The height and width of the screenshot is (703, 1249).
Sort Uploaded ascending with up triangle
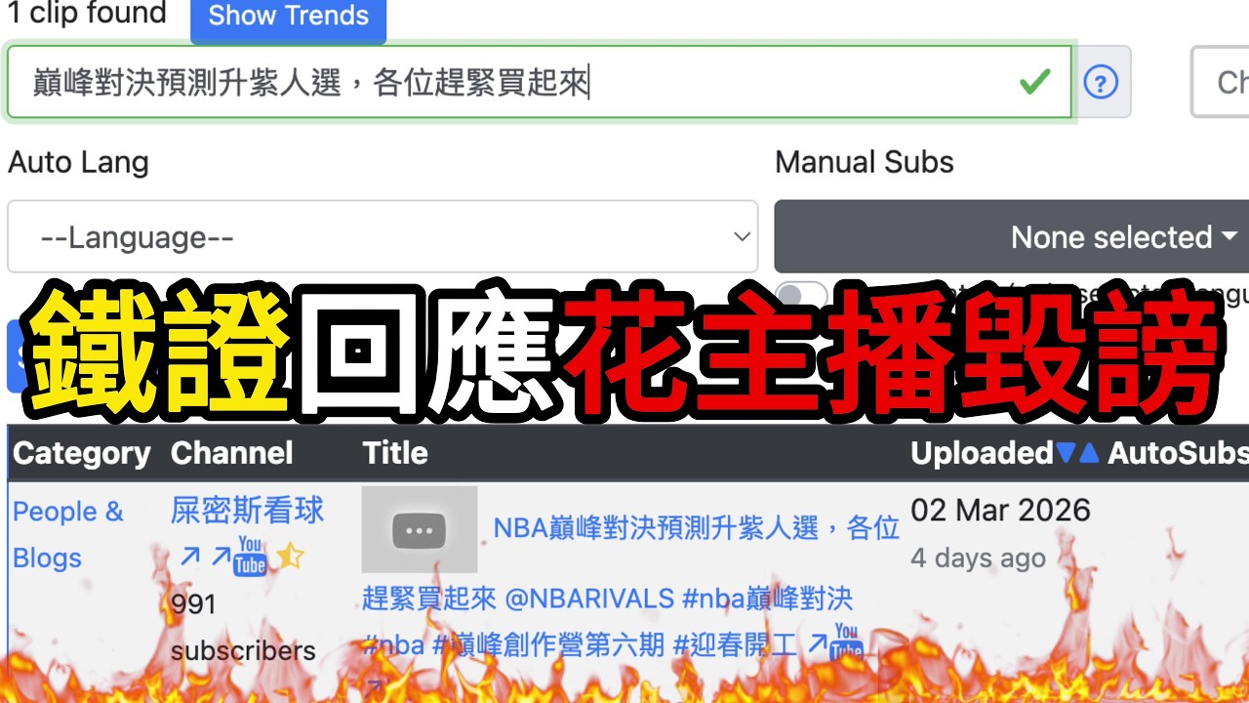coord(1089,453)
